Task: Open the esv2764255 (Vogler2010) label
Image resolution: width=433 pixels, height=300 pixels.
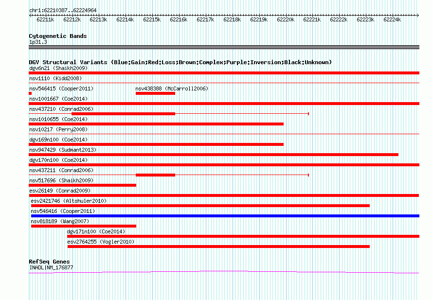Action: pos(101,242)
